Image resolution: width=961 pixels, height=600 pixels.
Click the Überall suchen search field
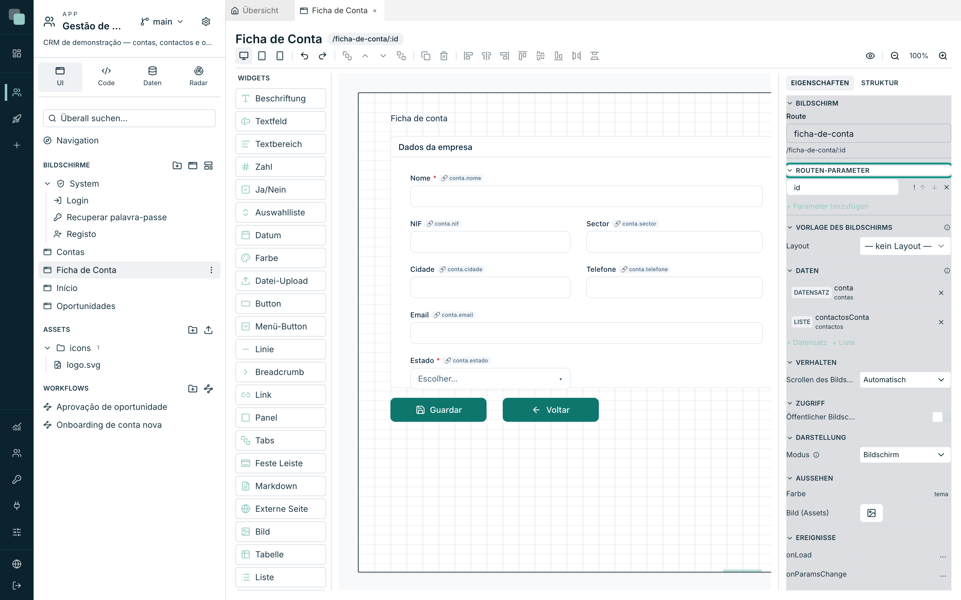pyautogui.click(x=129, y=118)
